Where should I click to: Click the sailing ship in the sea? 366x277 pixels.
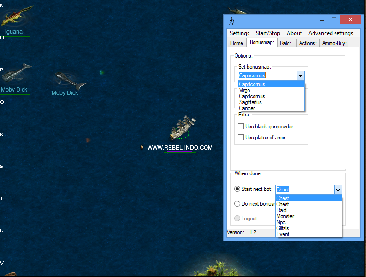tap(183, 128)
